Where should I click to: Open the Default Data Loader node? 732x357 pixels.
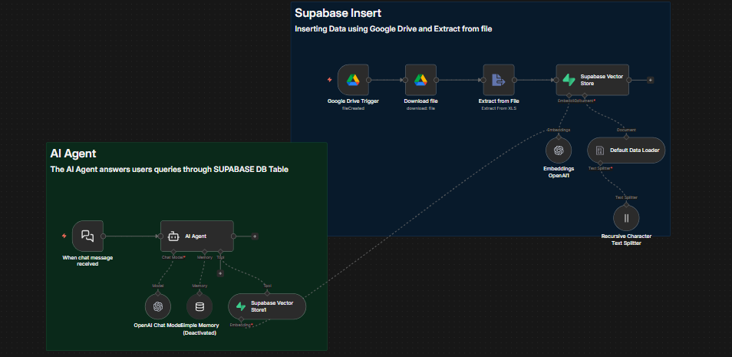pos(626,150)
